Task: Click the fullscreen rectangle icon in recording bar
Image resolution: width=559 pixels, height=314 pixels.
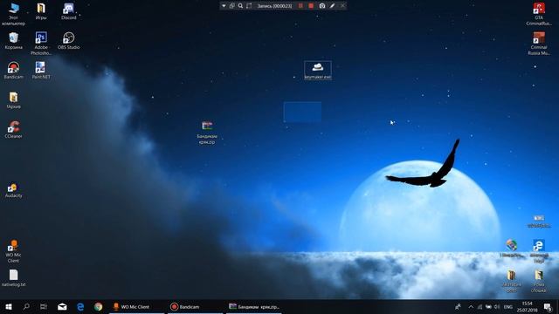Action: coord(249,6)
